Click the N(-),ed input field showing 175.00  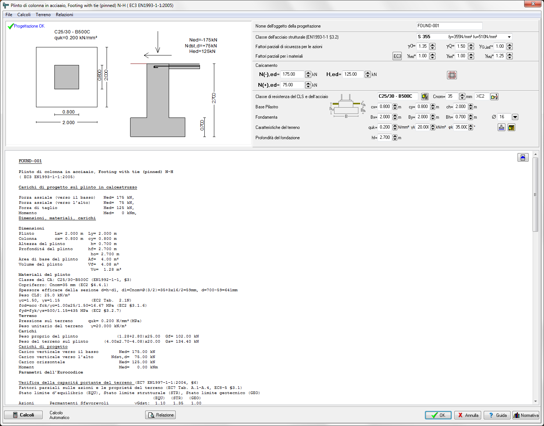(x=293, y=75)
